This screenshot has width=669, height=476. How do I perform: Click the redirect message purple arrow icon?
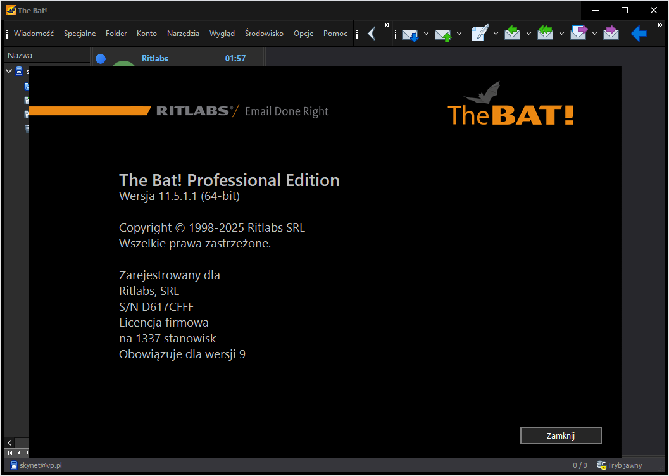pyautogui.click(x=611, y=34)
